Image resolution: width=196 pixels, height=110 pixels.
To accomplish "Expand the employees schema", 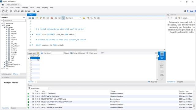I will tap(2, 24).
